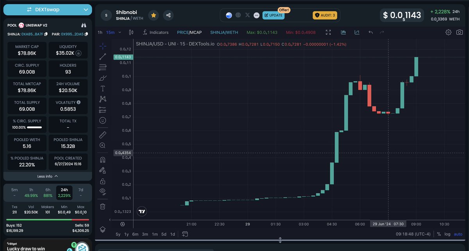Set chart range to 1d
469x251 pixels.
click(172, 234)
